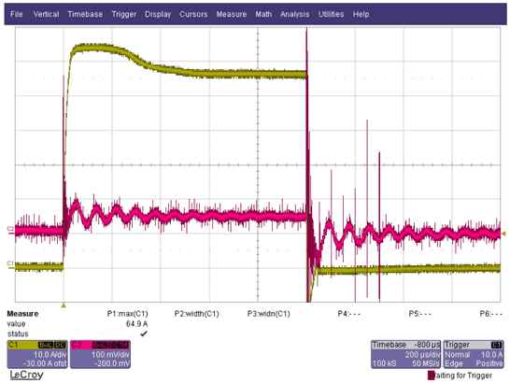Click the -800 µs timebase delay value

coord(427,345)
